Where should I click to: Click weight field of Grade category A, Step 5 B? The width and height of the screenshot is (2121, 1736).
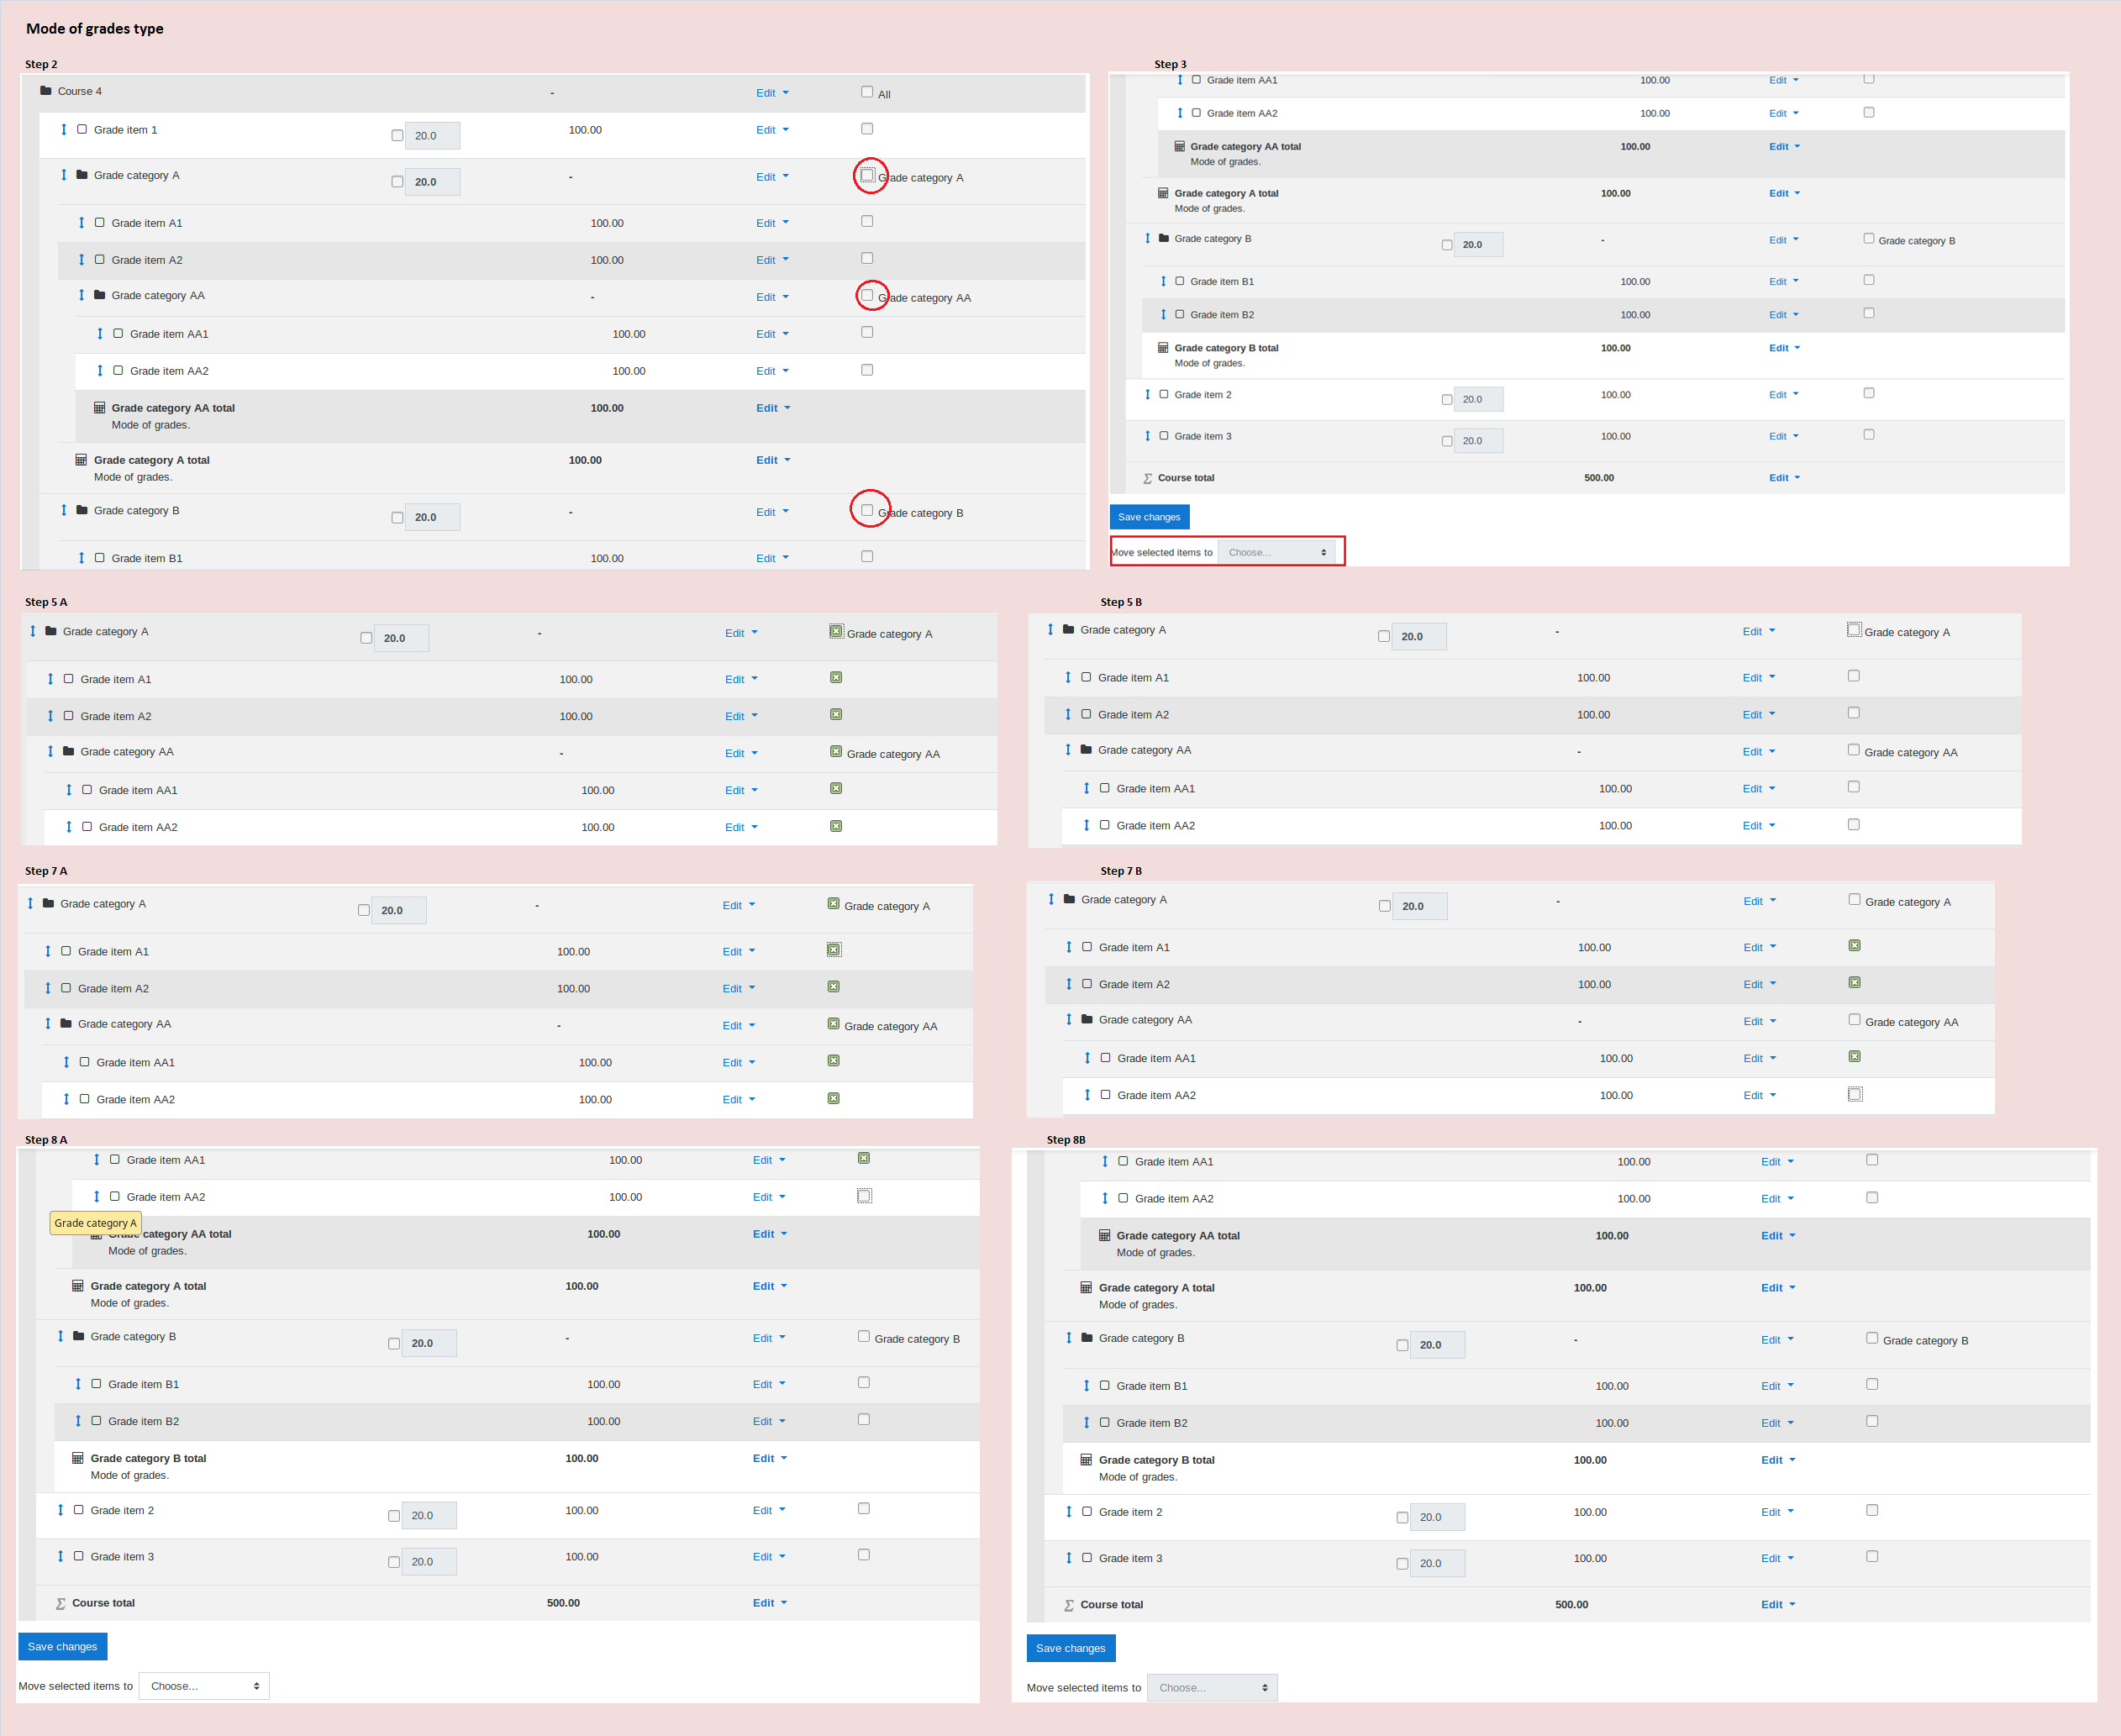(1418, 636)
